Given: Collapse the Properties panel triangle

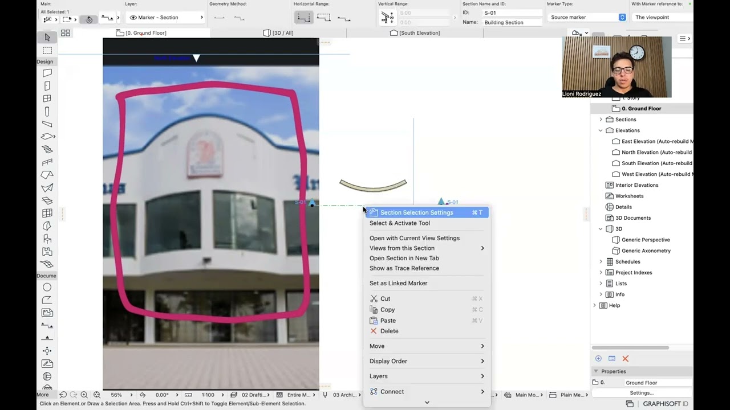Looking at the screenshot, I should pos(595,371).
